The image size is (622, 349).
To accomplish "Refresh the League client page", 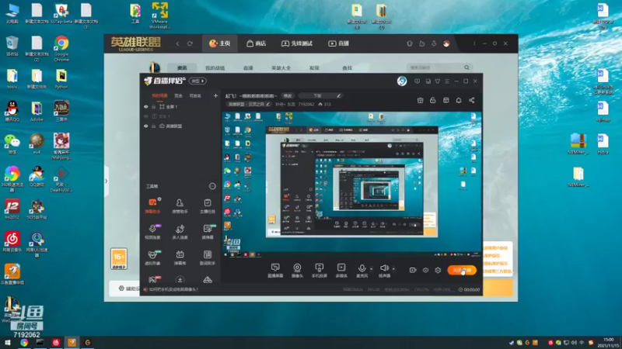I will coord(190,43).
